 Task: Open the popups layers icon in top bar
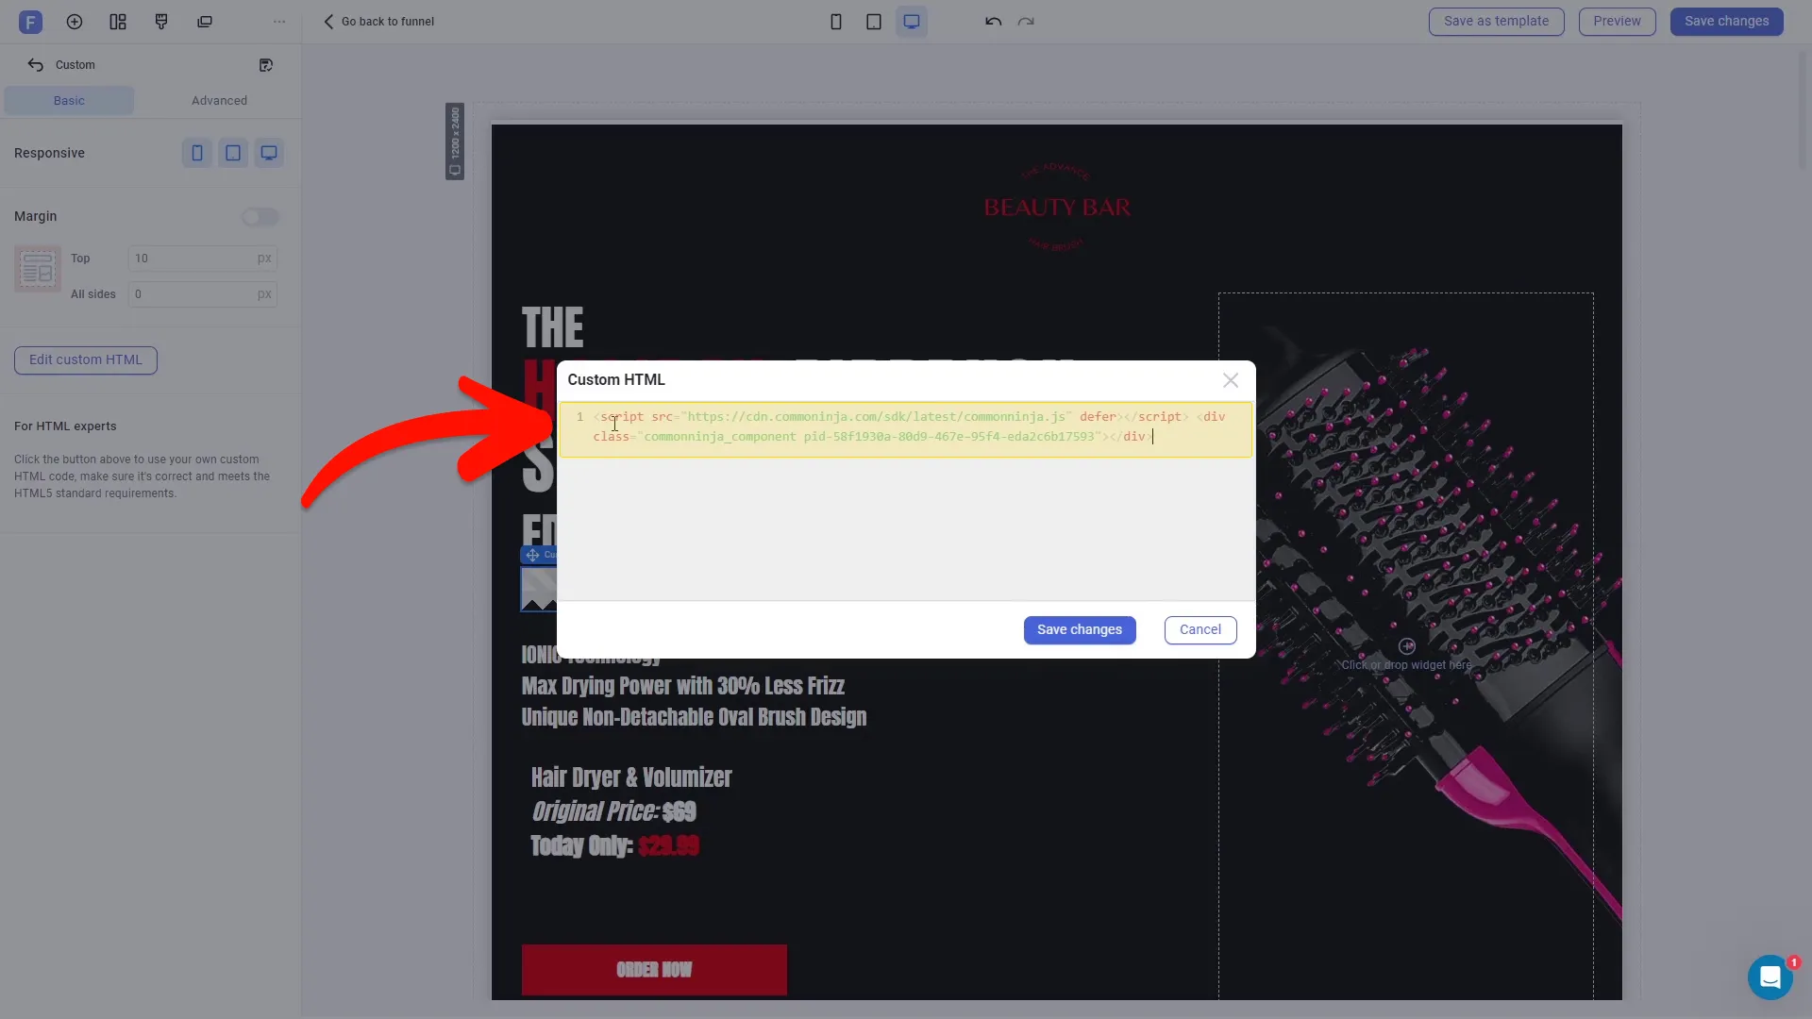(205, 22)
